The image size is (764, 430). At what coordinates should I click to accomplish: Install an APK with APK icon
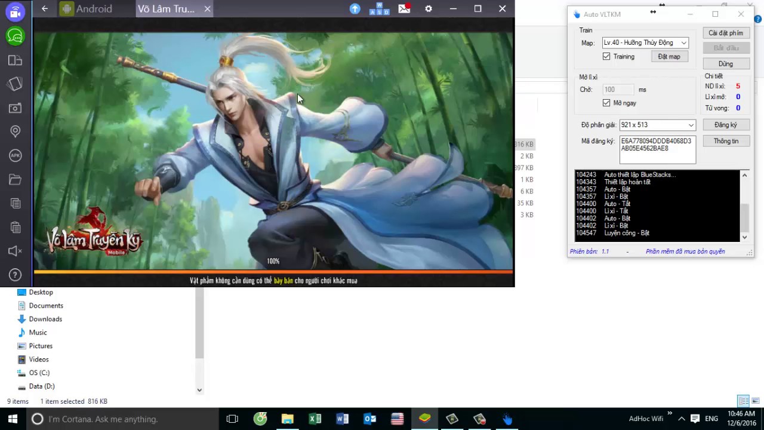[15, 155]
